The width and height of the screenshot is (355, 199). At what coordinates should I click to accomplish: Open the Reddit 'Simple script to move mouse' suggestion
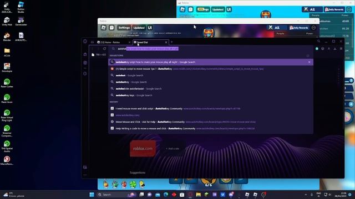click(211, 69)
